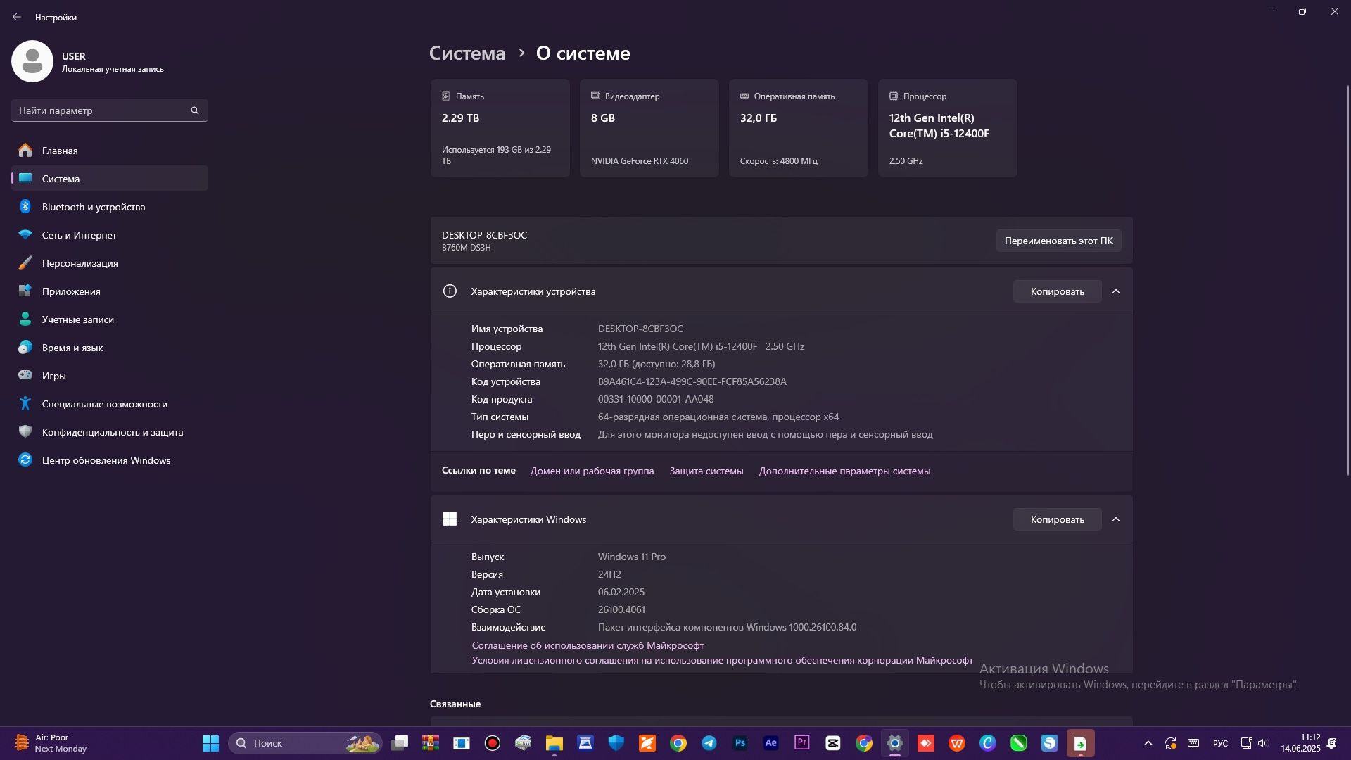Image resolution: width=1351 pixels, height=760 pixels.
Task: Focus the 'Найти параметр' search box
Action: (110, 110)
